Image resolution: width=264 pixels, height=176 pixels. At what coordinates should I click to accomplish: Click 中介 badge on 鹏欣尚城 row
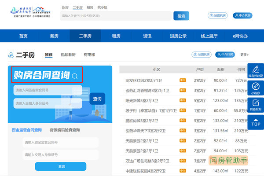183,121
